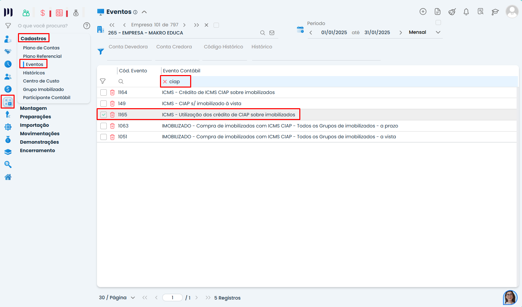Click the plus circle icon in top bar
This screenshot has width=522, height=307.
point(423,11)
